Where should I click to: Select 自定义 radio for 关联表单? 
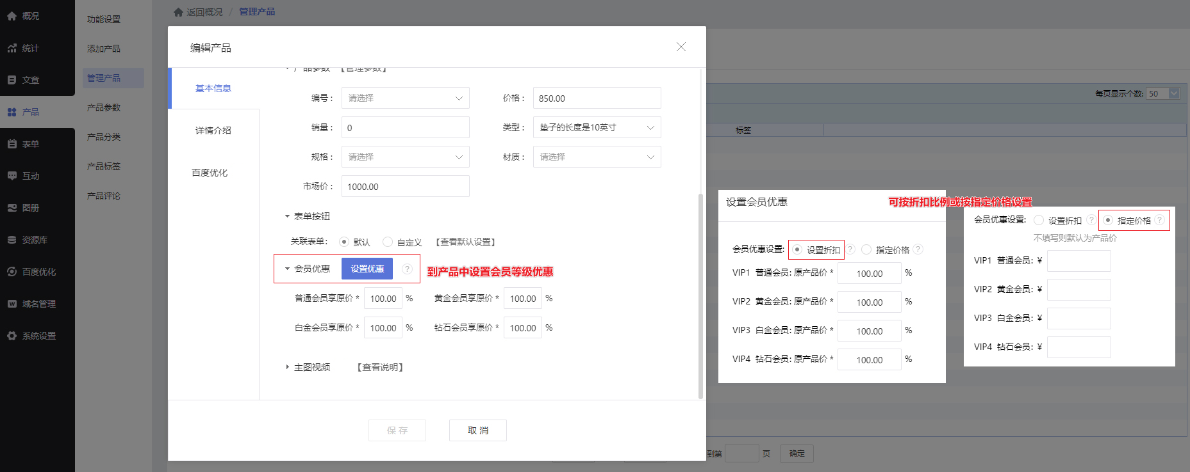(388, 242)
